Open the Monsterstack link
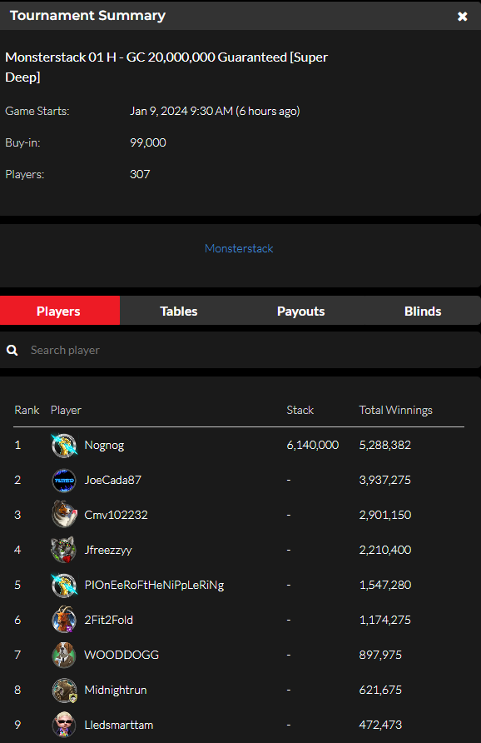481x743 pixels. [x=239, y=248]
